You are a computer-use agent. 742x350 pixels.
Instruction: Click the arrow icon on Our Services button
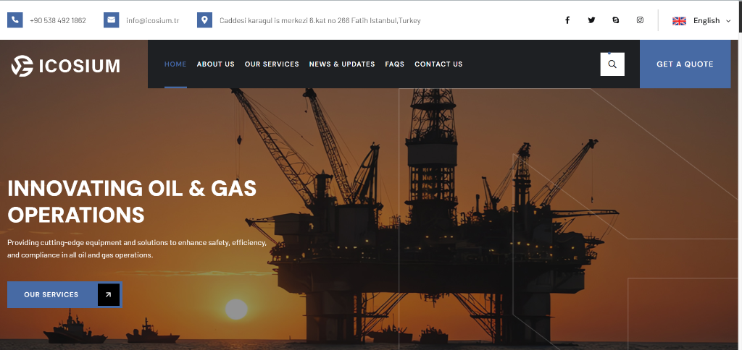click(x=109, y=295)
